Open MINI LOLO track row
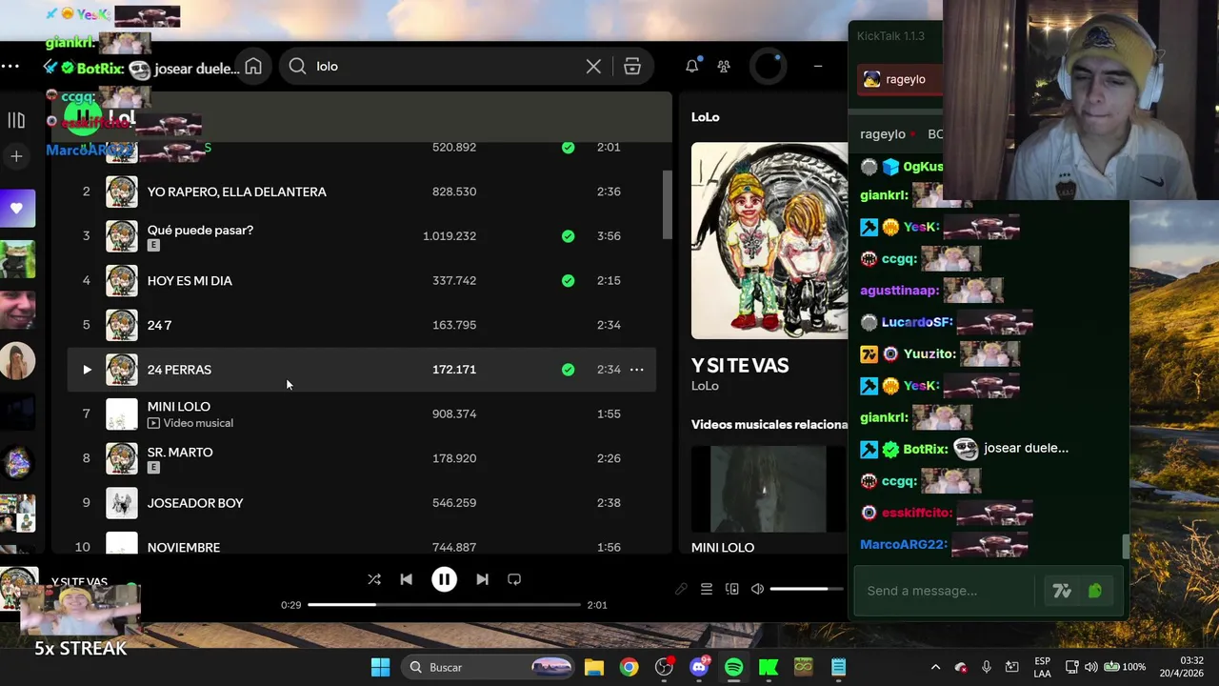 pyautogui.click(x=362, y=414)
